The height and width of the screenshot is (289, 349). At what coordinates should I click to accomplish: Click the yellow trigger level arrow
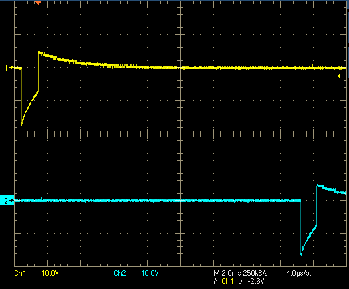(x=342, y=76)
